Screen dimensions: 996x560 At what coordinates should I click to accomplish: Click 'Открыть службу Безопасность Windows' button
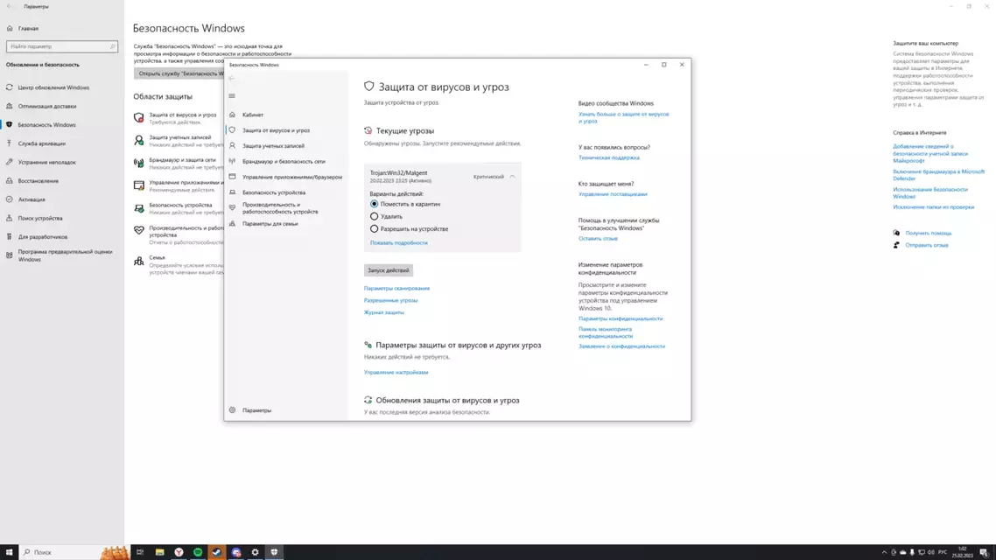pos(179,73)
